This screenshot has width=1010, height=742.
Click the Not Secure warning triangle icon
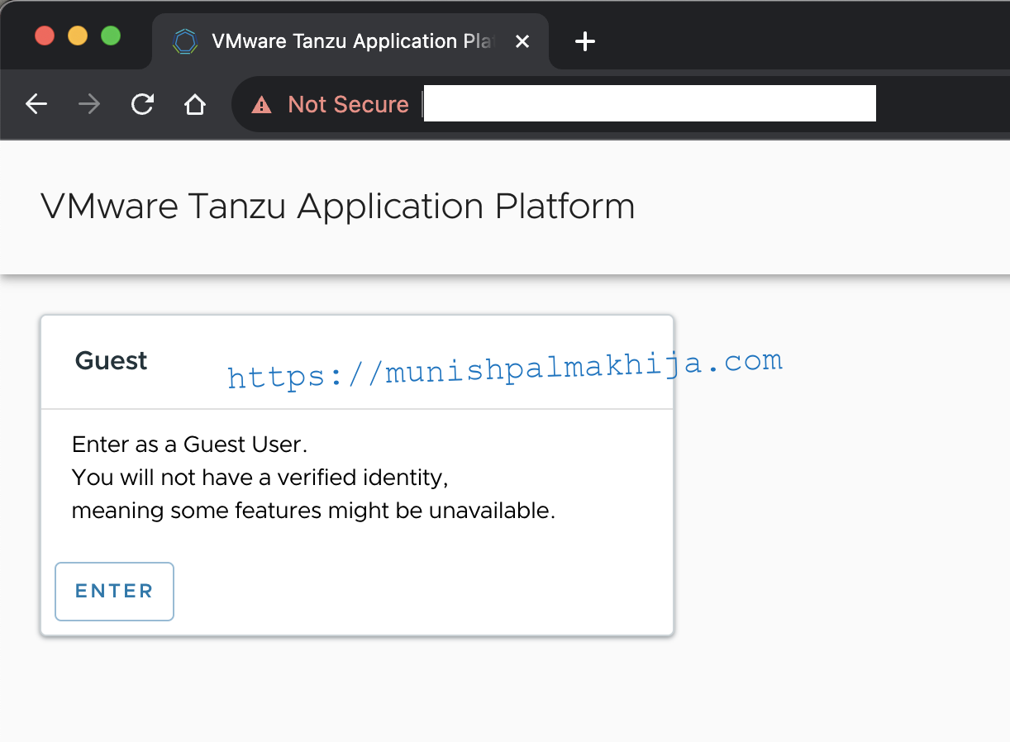pyautogui.click(x=262, y=104)
